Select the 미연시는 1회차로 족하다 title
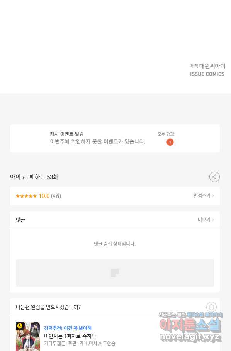 tap(70, 336)
